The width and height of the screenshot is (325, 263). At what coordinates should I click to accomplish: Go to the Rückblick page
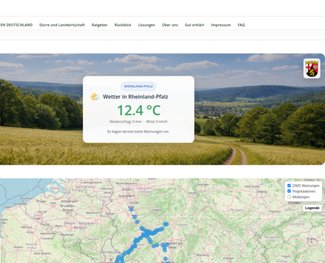(123, 25)
